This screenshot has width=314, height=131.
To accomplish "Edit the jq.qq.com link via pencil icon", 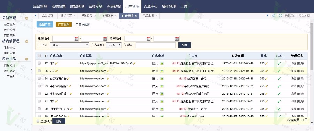I will [x=134, y=63].
